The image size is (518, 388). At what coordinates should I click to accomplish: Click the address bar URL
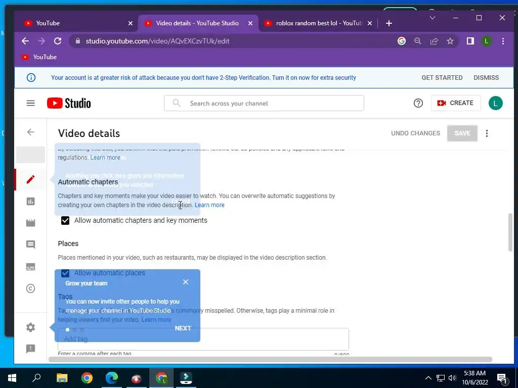[x=157, y=41]
